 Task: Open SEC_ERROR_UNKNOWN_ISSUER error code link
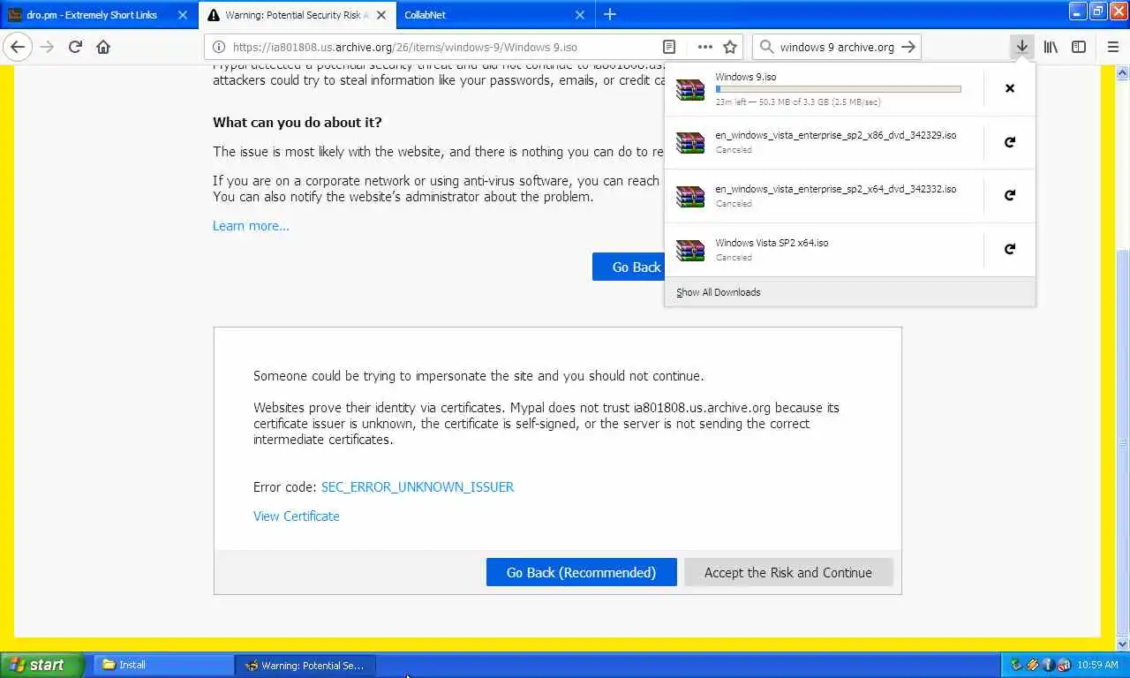pos(418,487)
